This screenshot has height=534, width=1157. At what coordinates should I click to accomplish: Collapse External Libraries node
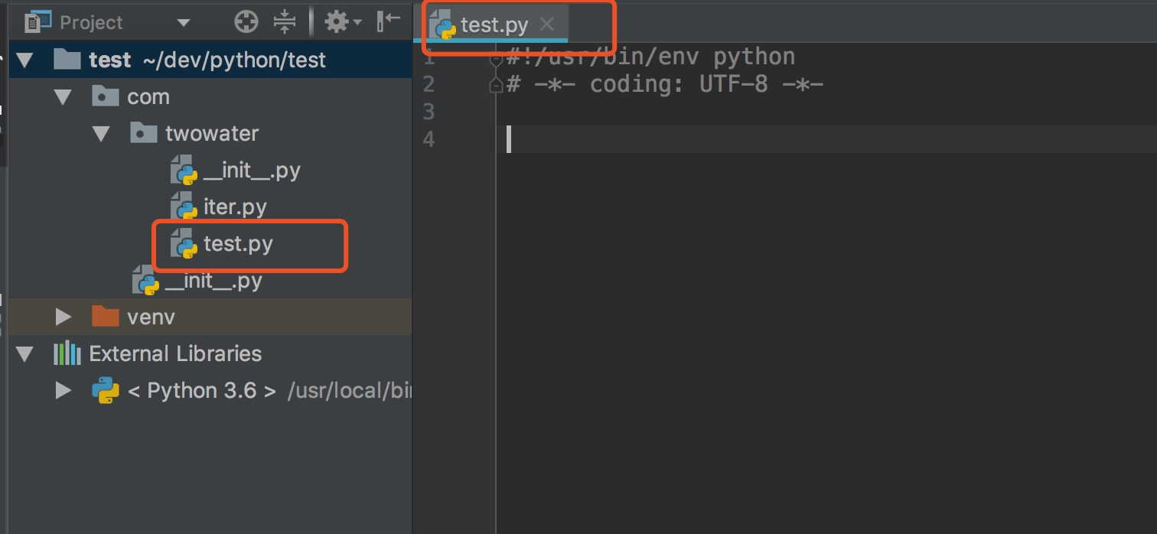[25, 354]
